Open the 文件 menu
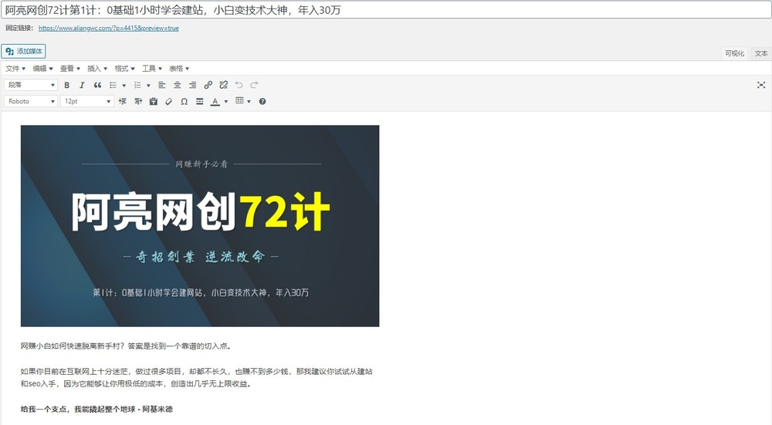 pyautogui.click(x=15, y=69)
